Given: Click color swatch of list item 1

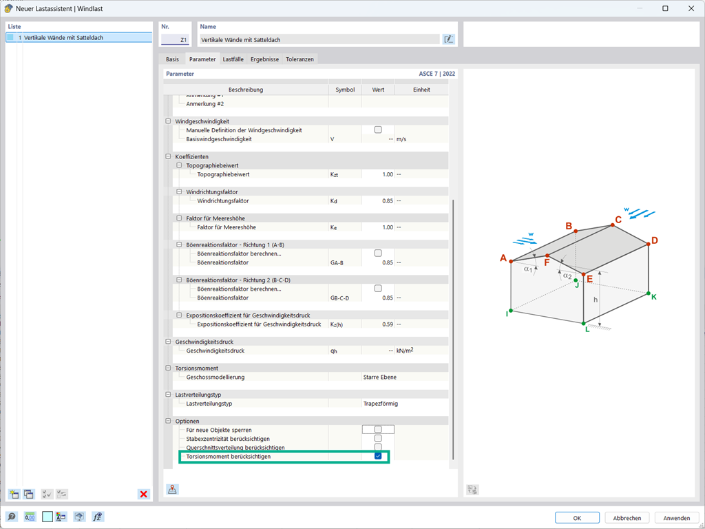Looking at the screenshot, I should click(11, 38).
